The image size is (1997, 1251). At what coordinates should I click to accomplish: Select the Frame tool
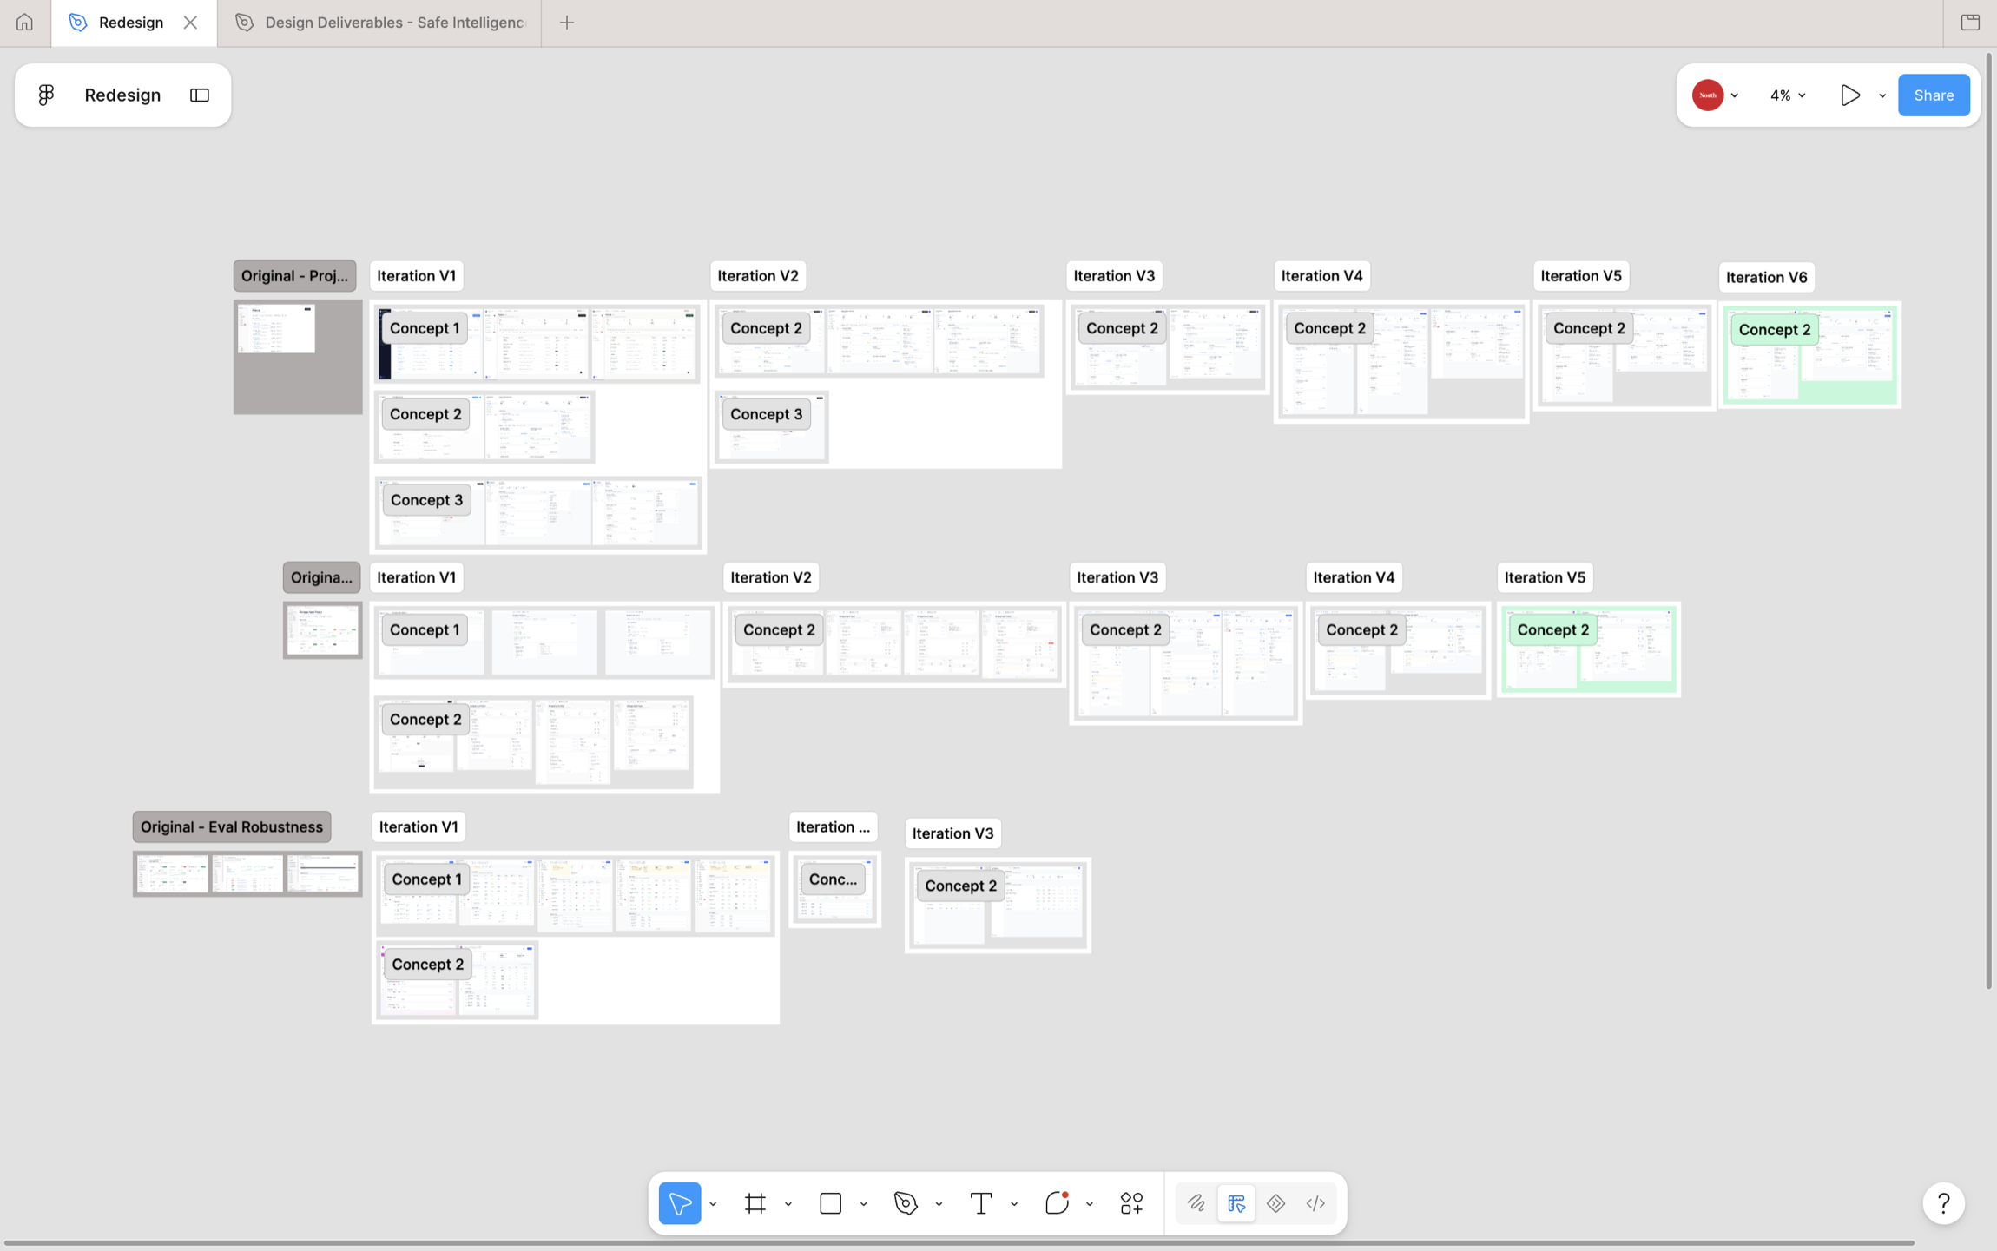pyautogui.click(x=755, y=1203)
